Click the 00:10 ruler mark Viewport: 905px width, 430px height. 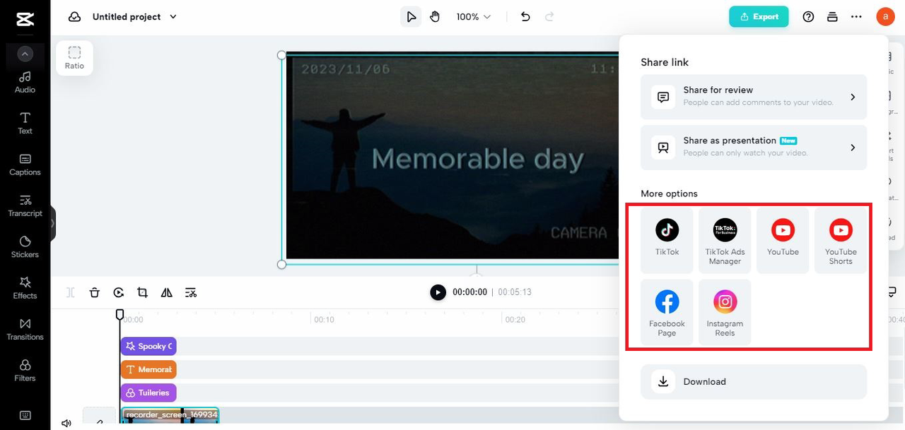click(324, 320)
